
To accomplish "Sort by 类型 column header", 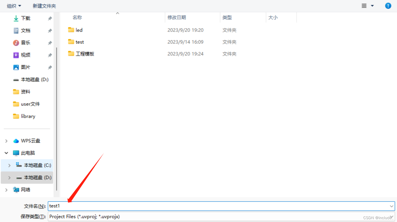I will pyautogui.click(x=227, y=17).
